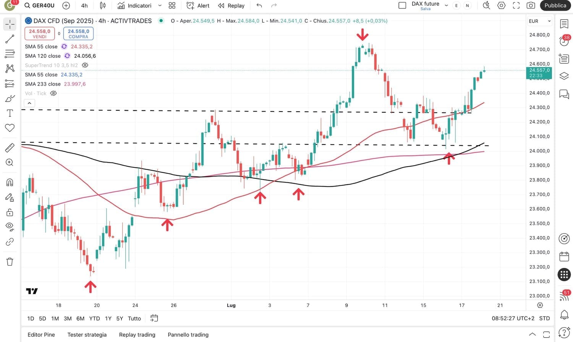Switch to the Tester strategia tab

point(87,335)
